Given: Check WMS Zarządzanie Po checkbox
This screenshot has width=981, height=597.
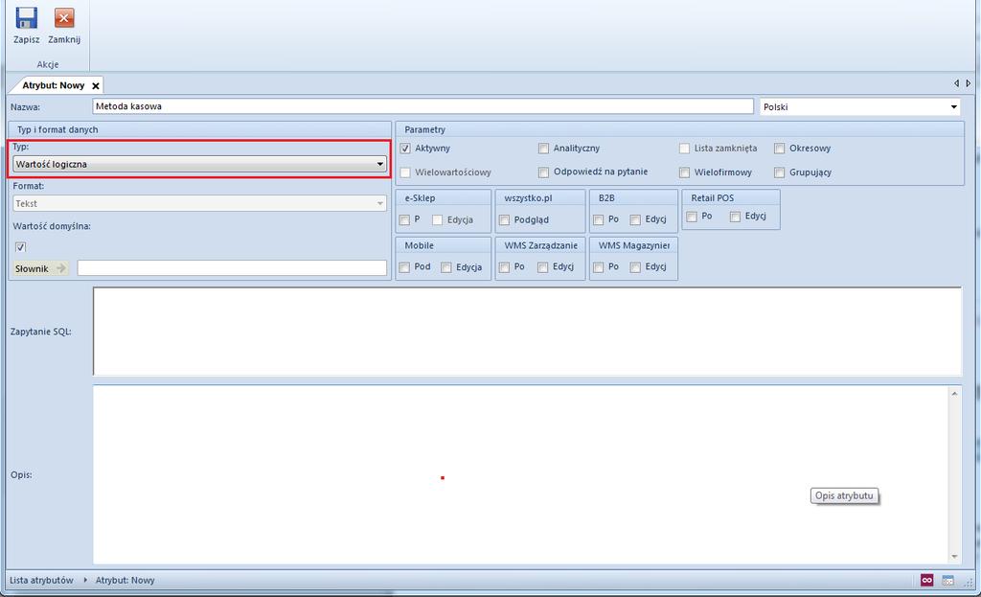Looking at the screenshot, I should [x=504, y=267].
